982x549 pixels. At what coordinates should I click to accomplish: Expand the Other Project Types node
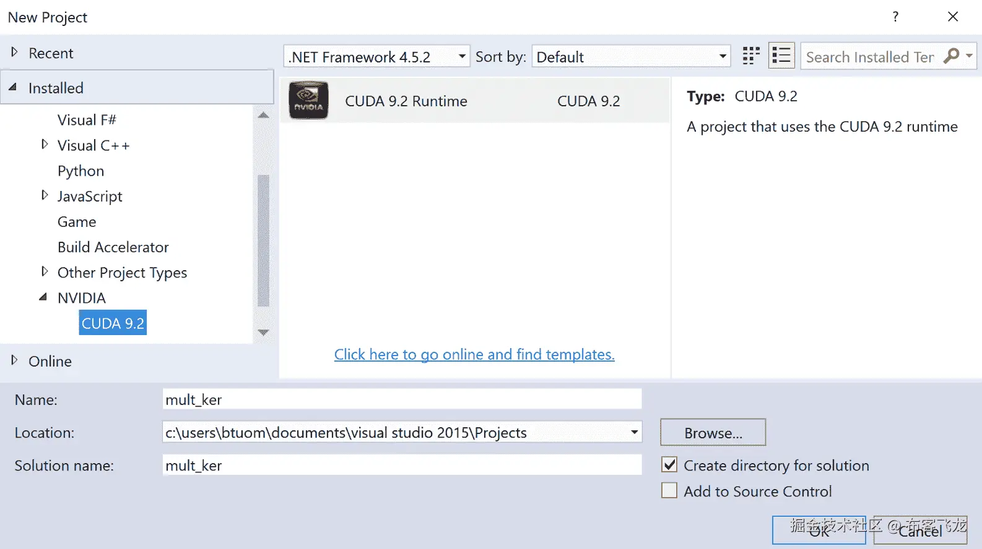coord(44,271)
